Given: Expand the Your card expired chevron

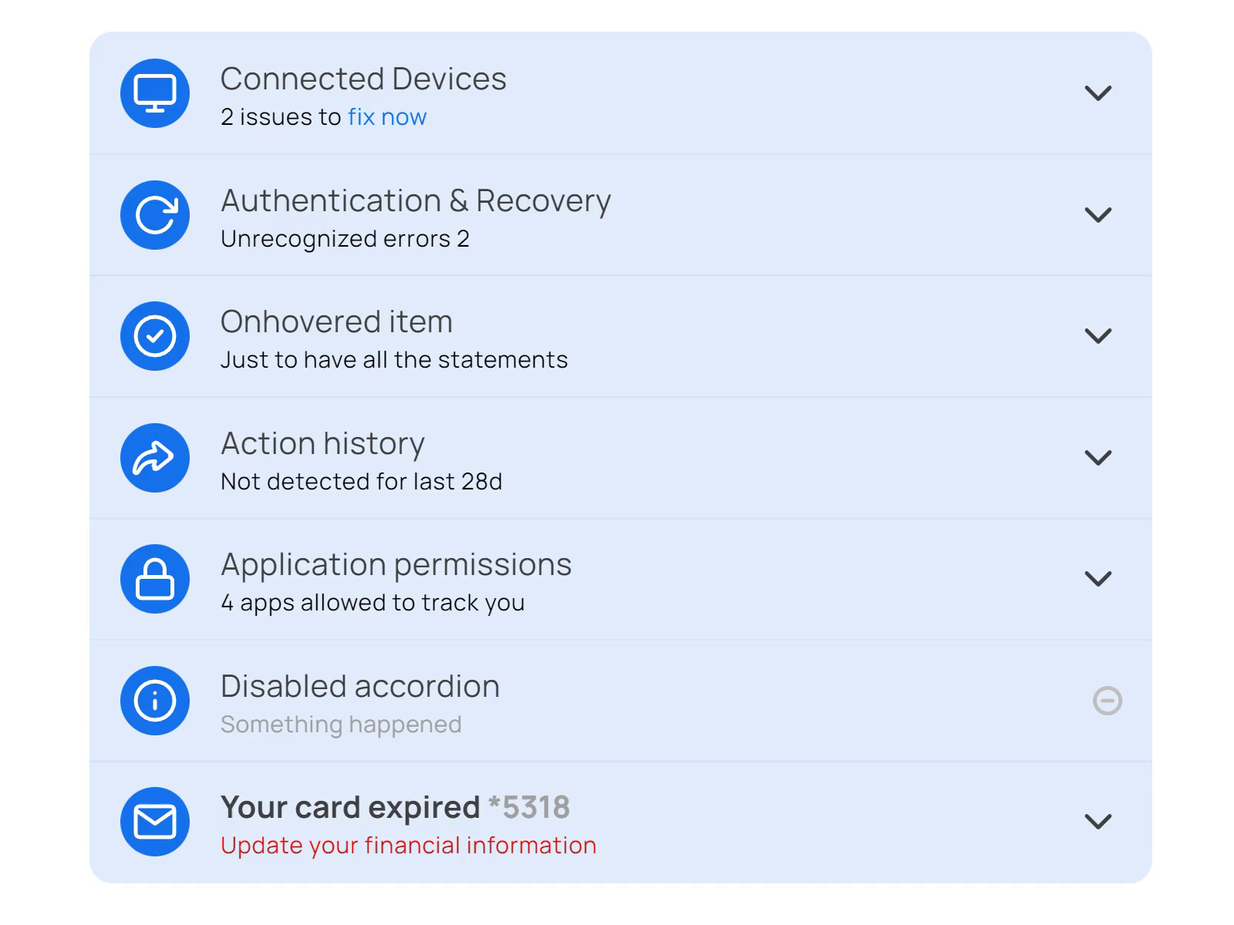Looking at the screenshot, I should click(x=1097, y=822).
